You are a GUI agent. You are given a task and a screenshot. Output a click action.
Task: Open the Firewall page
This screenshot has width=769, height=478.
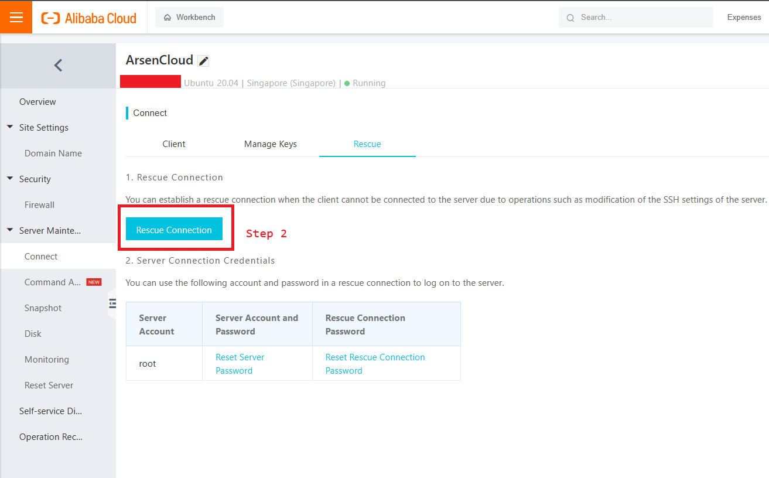coord(39,205)
